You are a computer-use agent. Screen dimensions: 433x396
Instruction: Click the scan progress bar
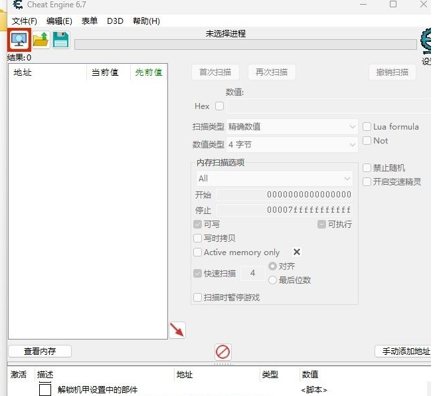tap(246, 45)
